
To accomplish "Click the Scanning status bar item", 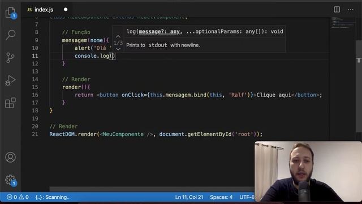I will coord(53,197).
